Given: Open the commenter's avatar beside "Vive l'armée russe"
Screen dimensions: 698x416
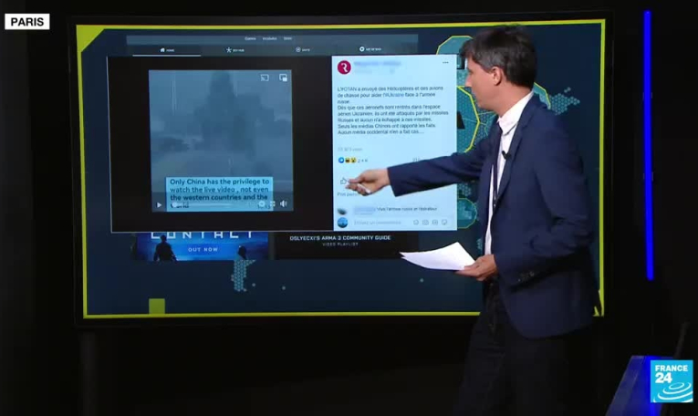Looking at the screenshot, I should point(342,211).
